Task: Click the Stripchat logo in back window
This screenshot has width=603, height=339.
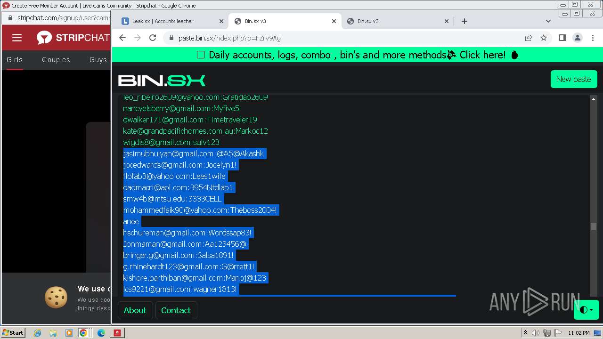Action: 73,38
